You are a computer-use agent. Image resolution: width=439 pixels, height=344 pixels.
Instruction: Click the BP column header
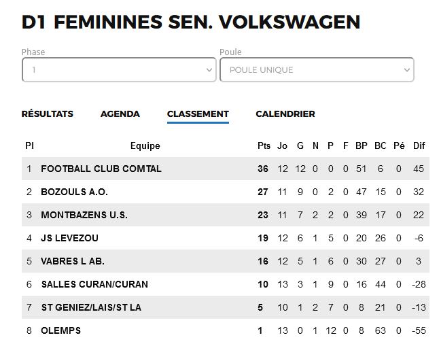click(x=361, y=145)
